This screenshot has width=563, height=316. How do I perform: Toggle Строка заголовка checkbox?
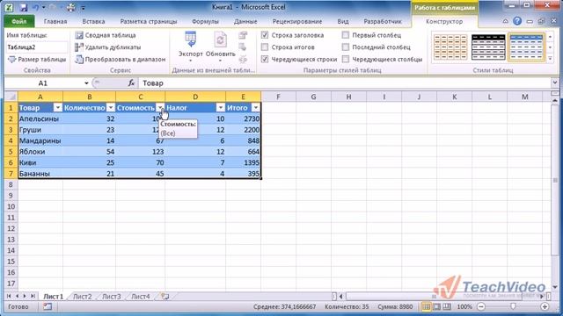tap(265, 35)
